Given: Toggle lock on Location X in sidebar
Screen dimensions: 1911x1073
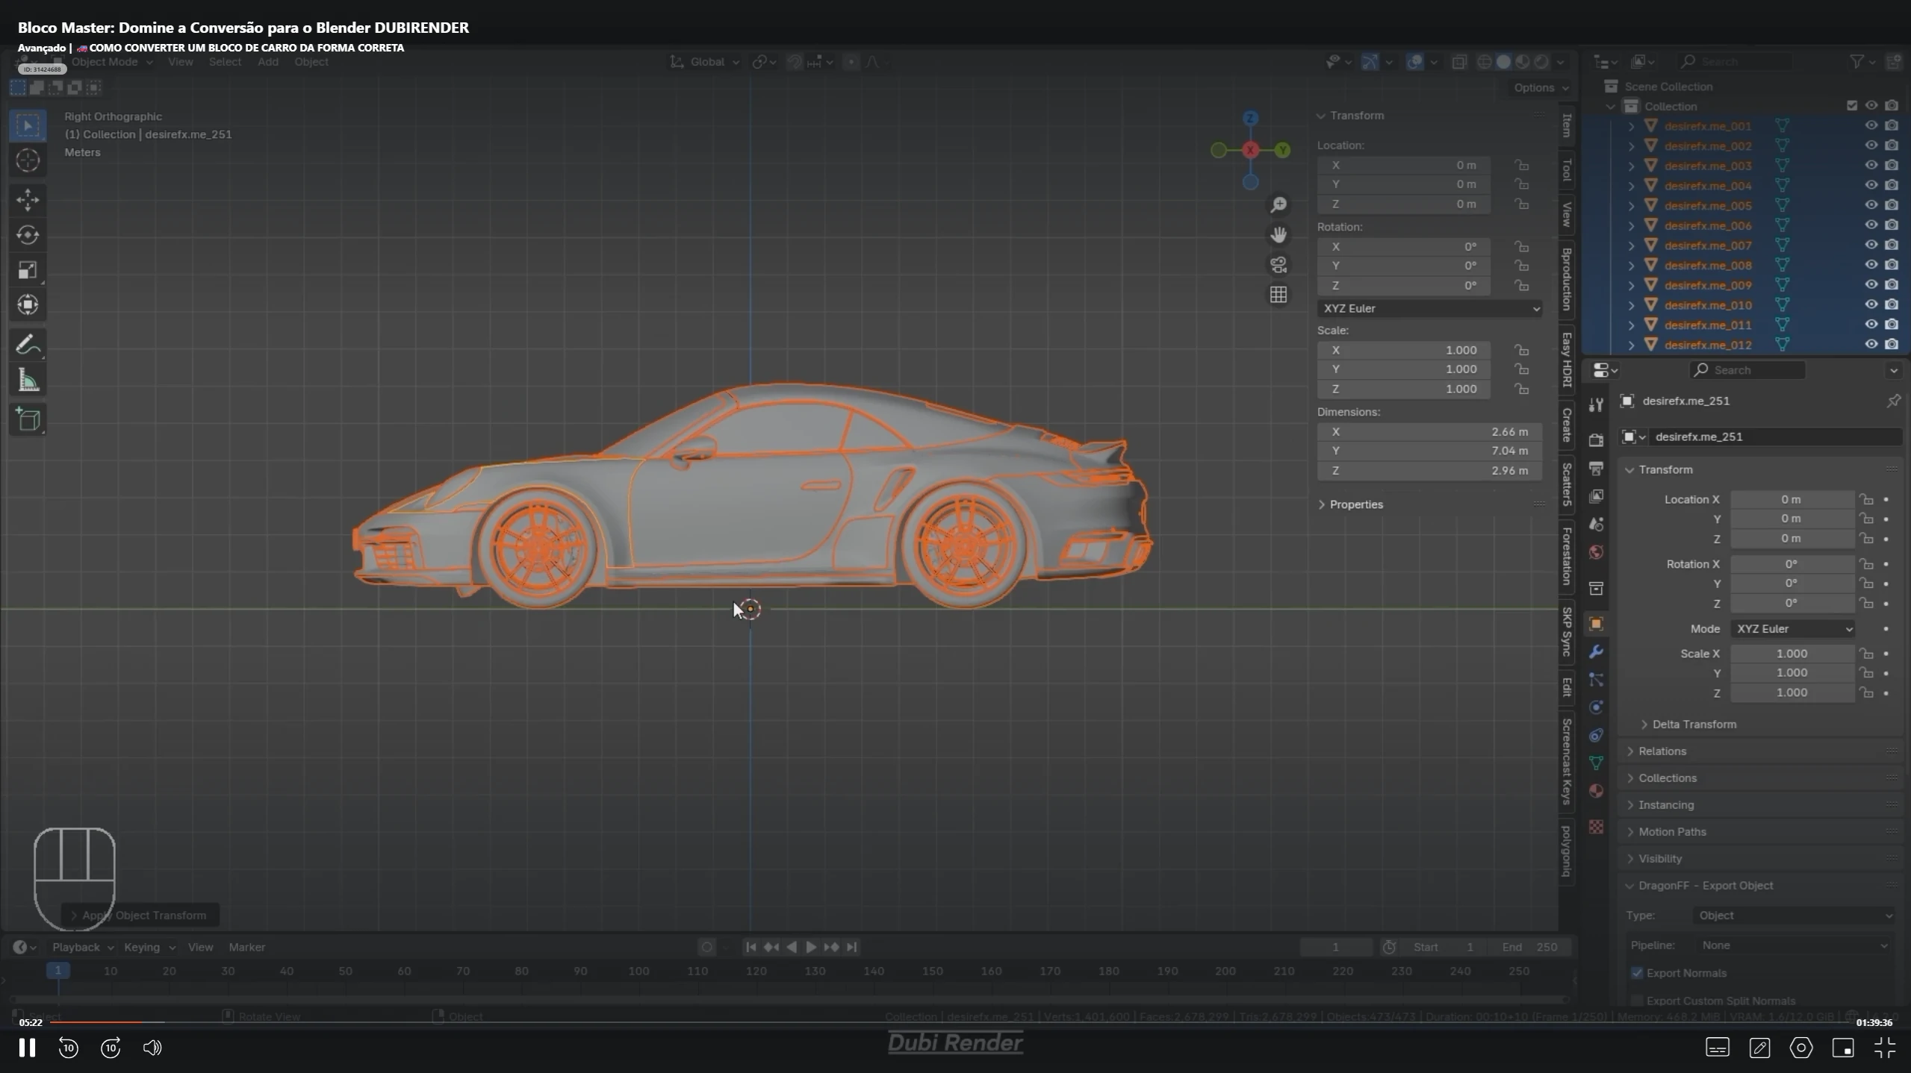Looking at the screenshot, I should point(1521,165).
